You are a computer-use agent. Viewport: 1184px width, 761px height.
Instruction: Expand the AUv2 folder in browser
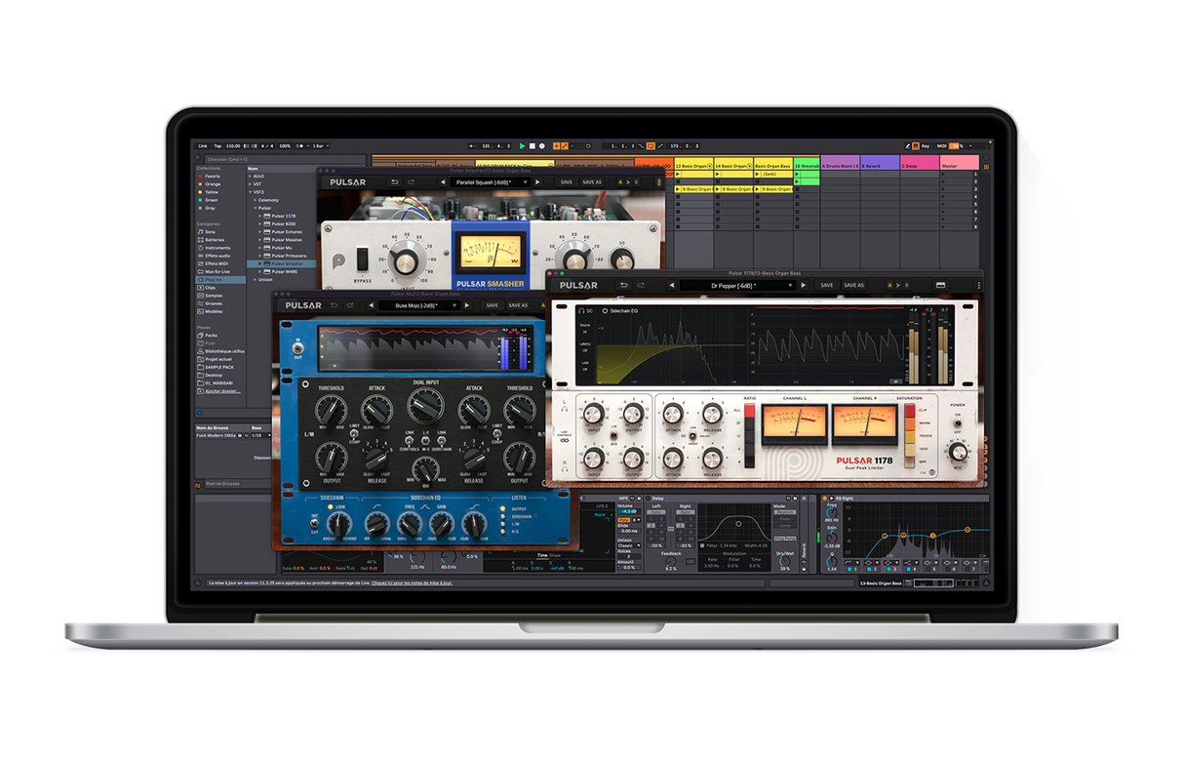pos(252,176)
